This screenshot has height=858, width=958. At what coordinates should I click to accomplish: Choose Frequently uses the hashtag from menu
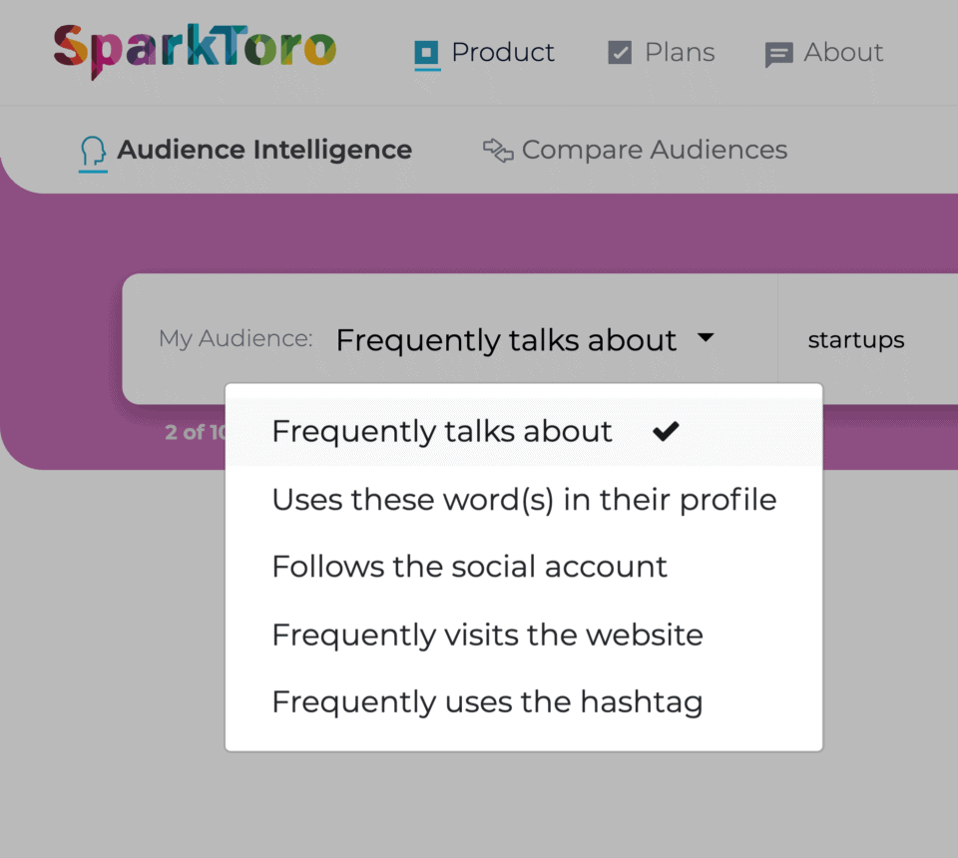[x=487, y=701]
